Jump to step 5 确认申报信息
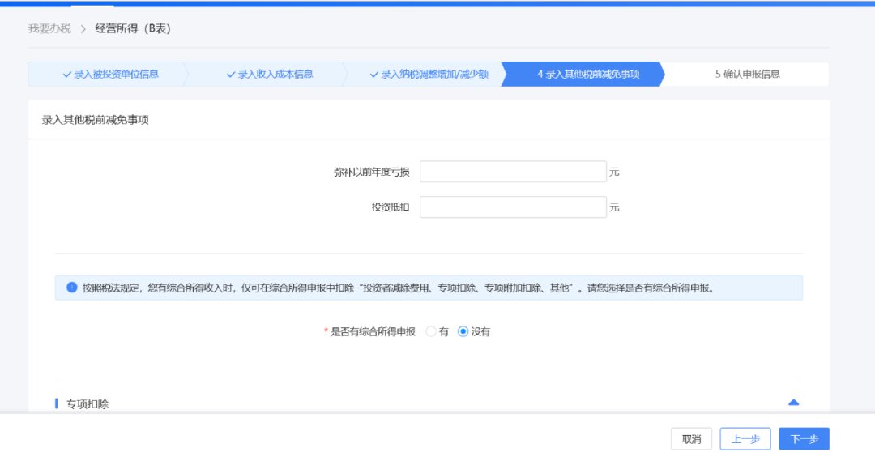This screenshot has height=452, width=875. (x=747, y=74)
